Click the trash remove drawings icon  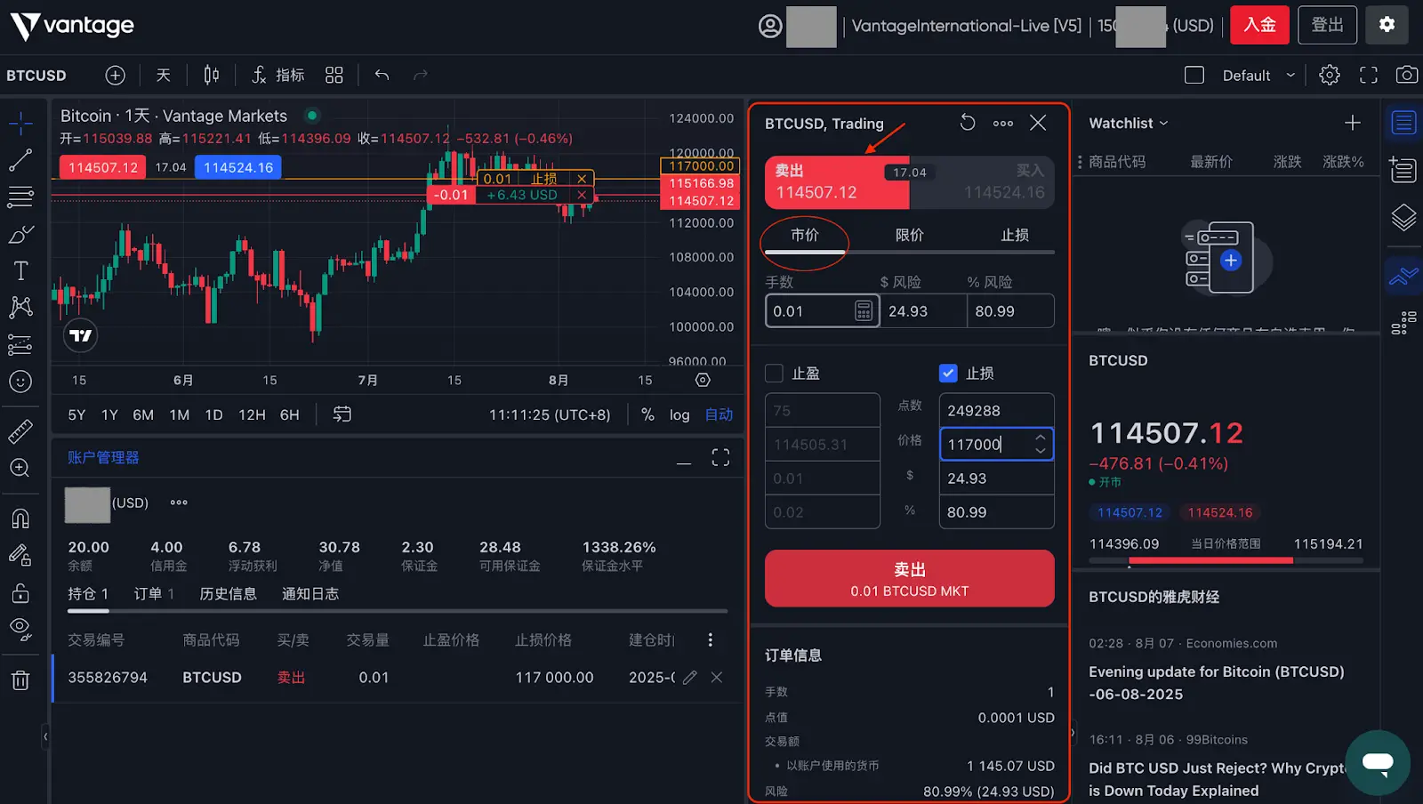click(x=20, y=680)
